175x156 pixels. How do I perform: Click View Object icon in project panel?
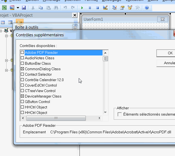coord(10,22)
